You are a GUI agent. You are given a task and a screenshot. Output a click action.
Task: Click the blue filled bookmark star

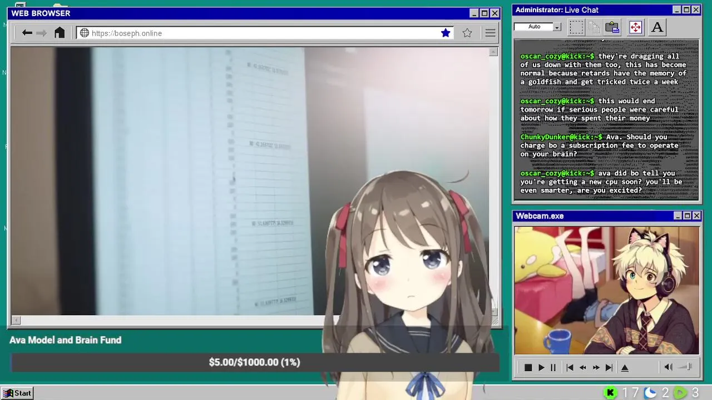click(446, 33)
